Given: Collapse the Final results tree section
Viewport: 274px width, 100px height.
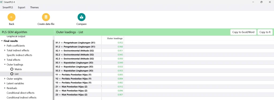Looking at the screenshot, I should point(2,41).
